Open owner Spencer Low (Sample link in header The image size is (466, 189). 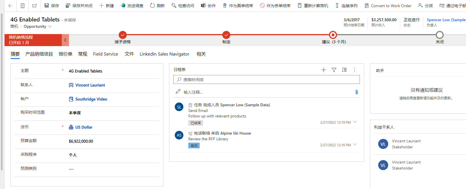[446, 20]
